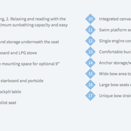The image size is (131, 131).
Task: Click the number 14 diamond badge
Action: [x=91, y=63]
